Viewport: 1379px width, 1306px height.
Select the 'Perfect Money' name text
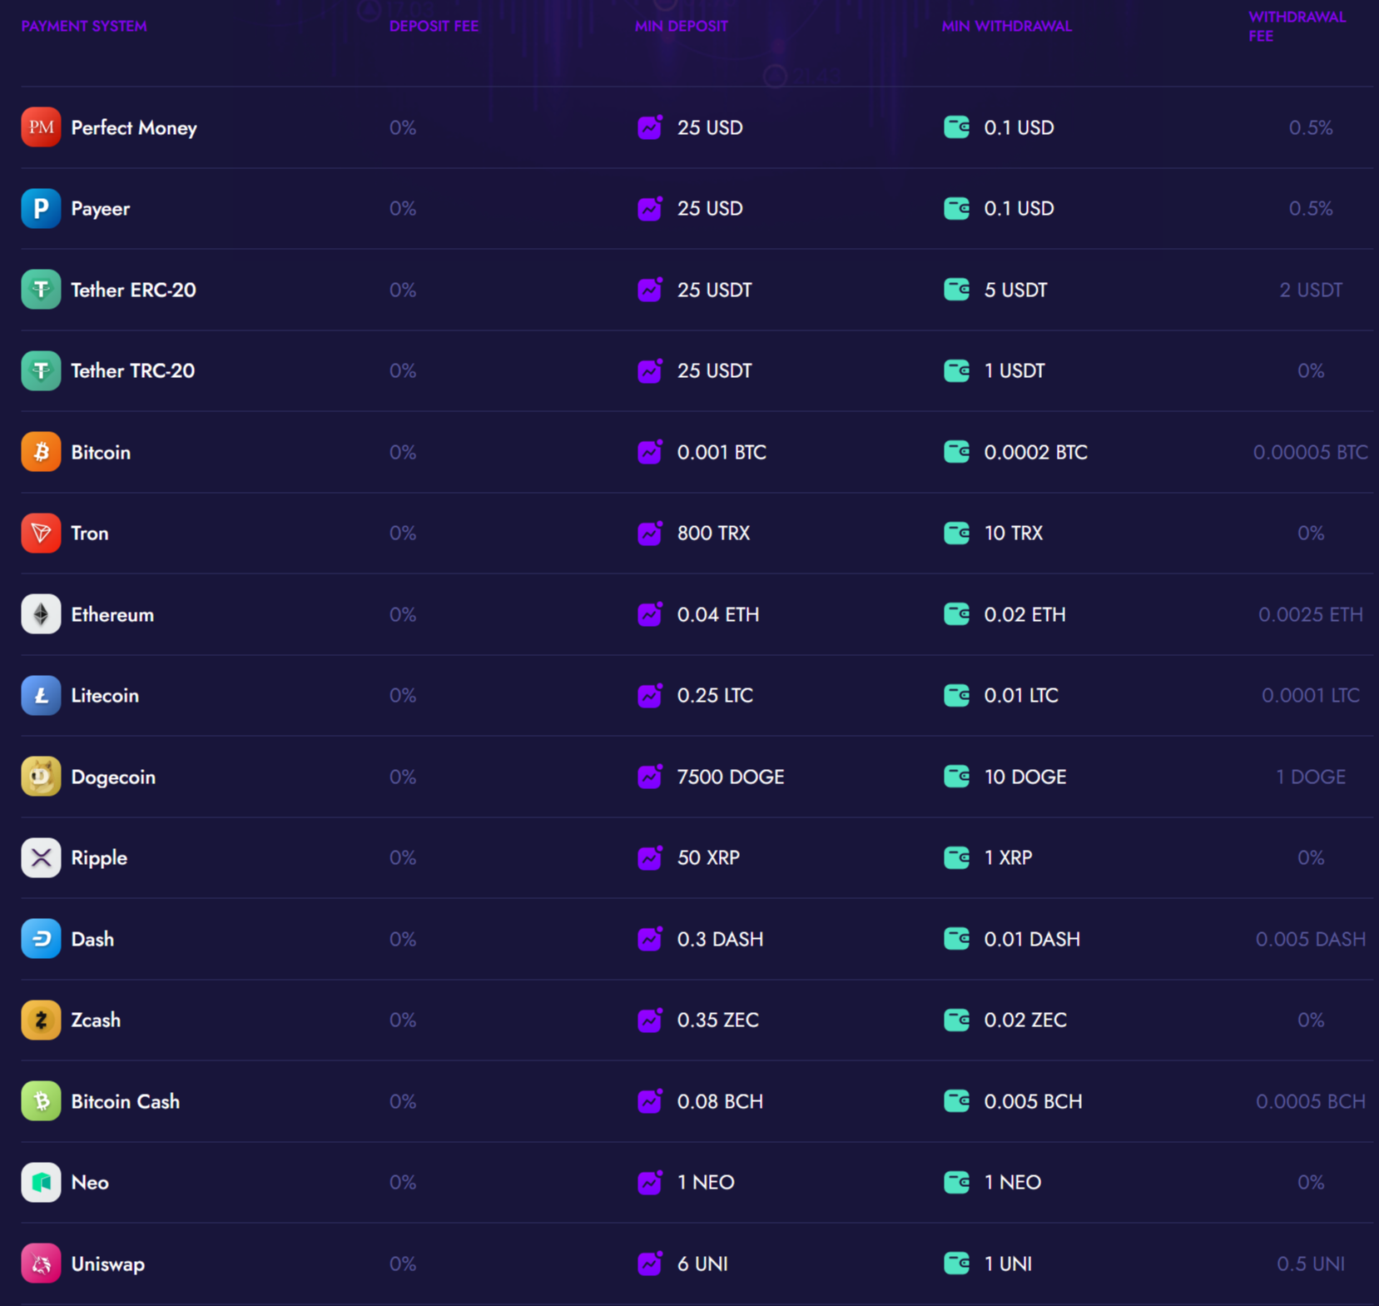point(134,128)
